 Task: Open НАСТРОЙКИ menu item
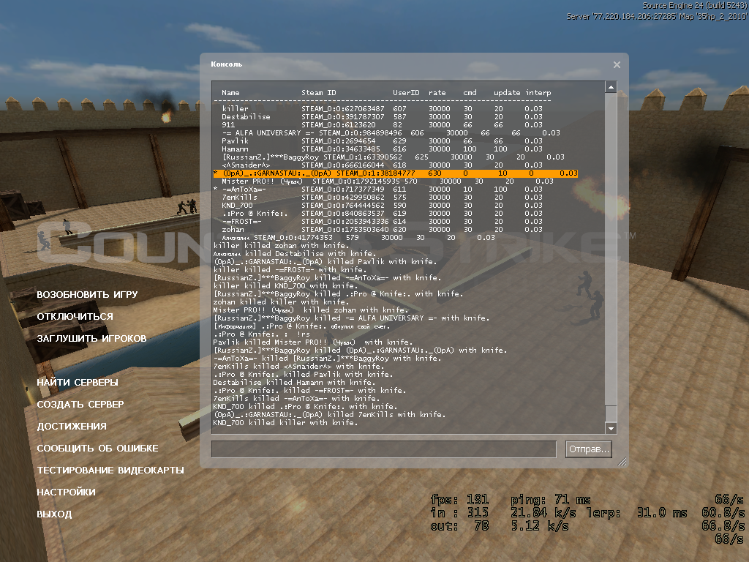[x=67, y=492]
